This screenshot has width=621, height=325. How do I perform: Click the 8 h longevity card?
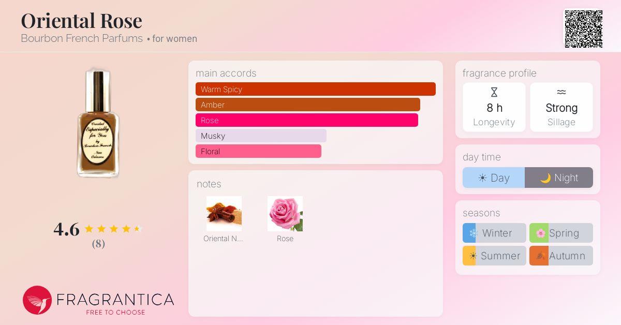[494, 107]
